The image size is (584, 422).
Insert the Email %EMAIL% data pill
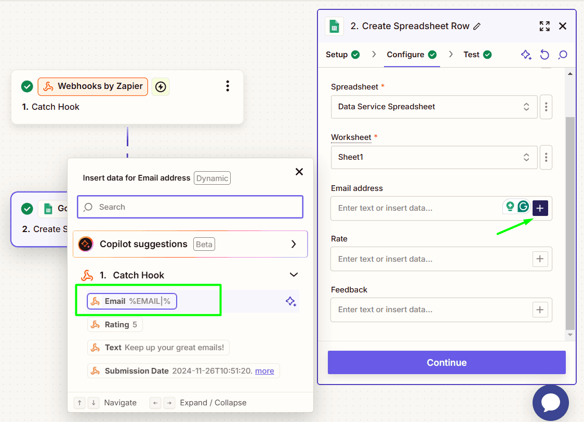[132, 301]
